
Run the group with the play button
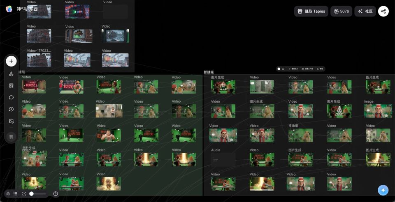coord(293,69)
